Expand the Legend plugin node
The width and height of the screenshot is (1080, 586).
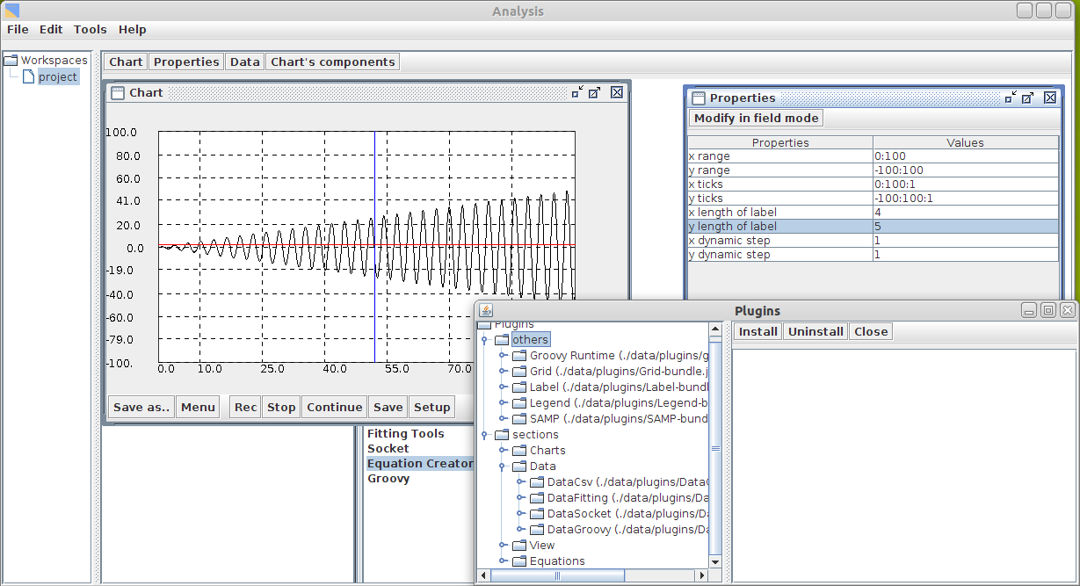point(503,403)
